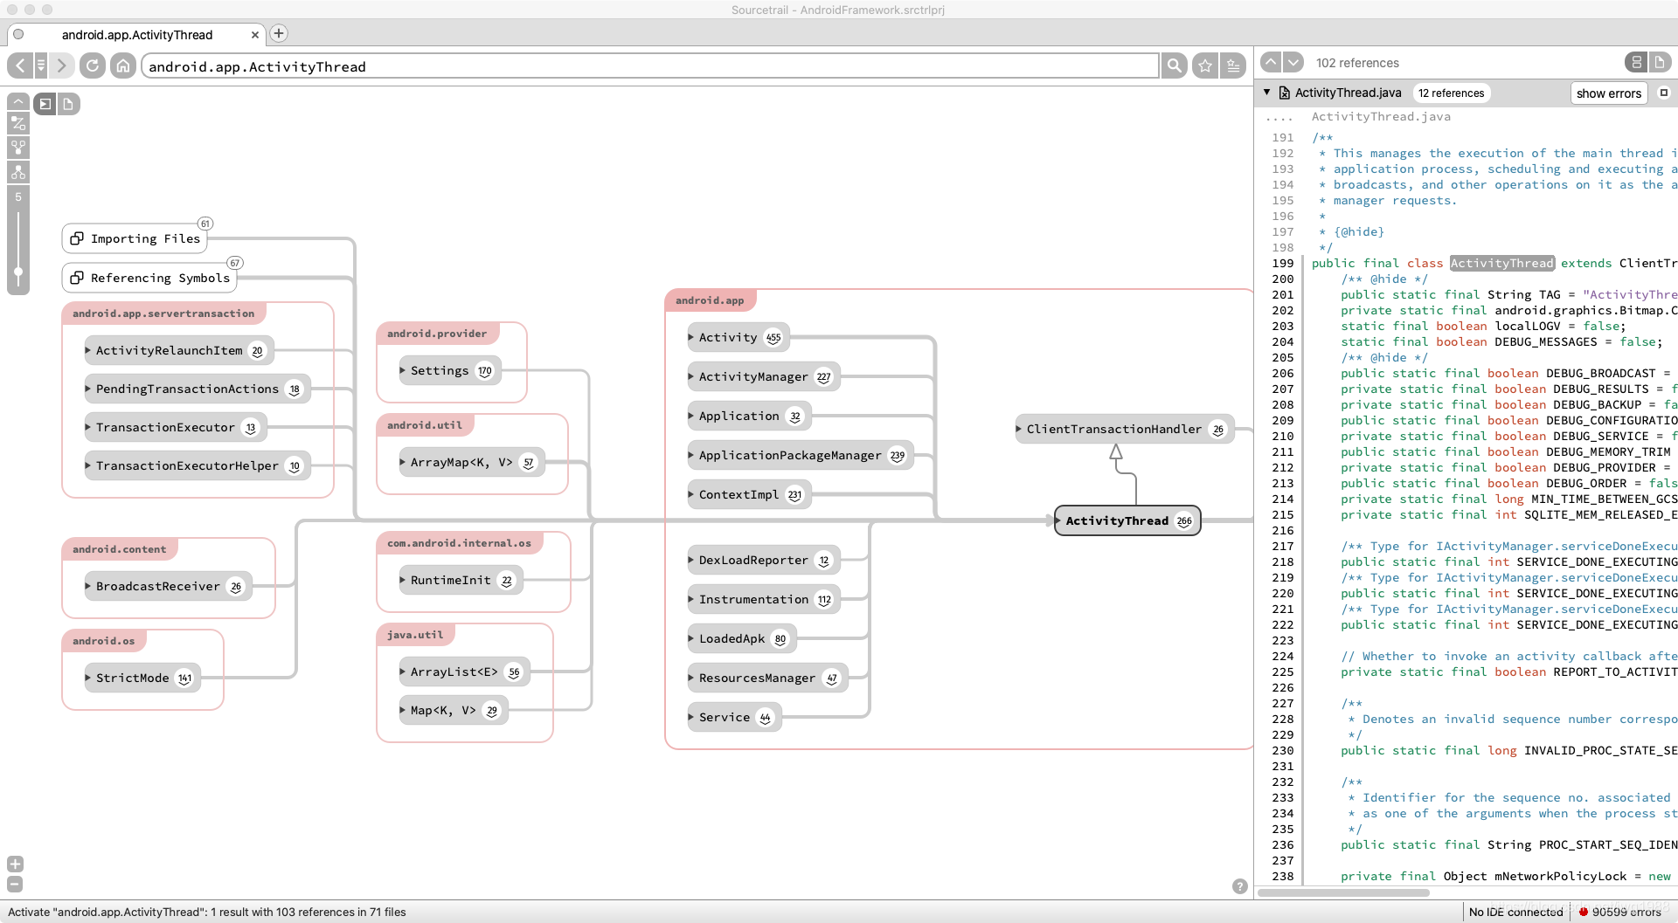Open the graph help question mark
The width and height of the screenshot is (1678, 923).
click(x=1239, y=886)
